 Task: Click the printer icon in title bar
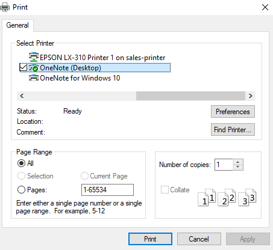pyautogui.click(x=5, y=7)
